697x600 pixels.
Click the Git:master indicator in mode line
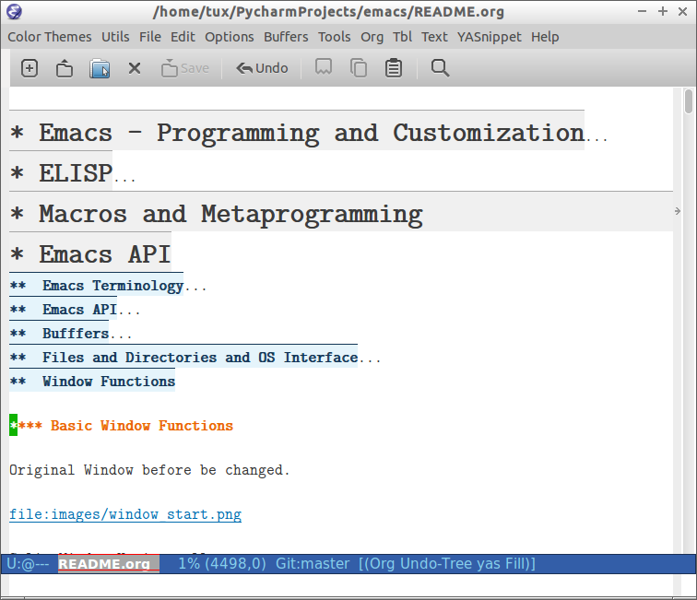coord(313,563)
